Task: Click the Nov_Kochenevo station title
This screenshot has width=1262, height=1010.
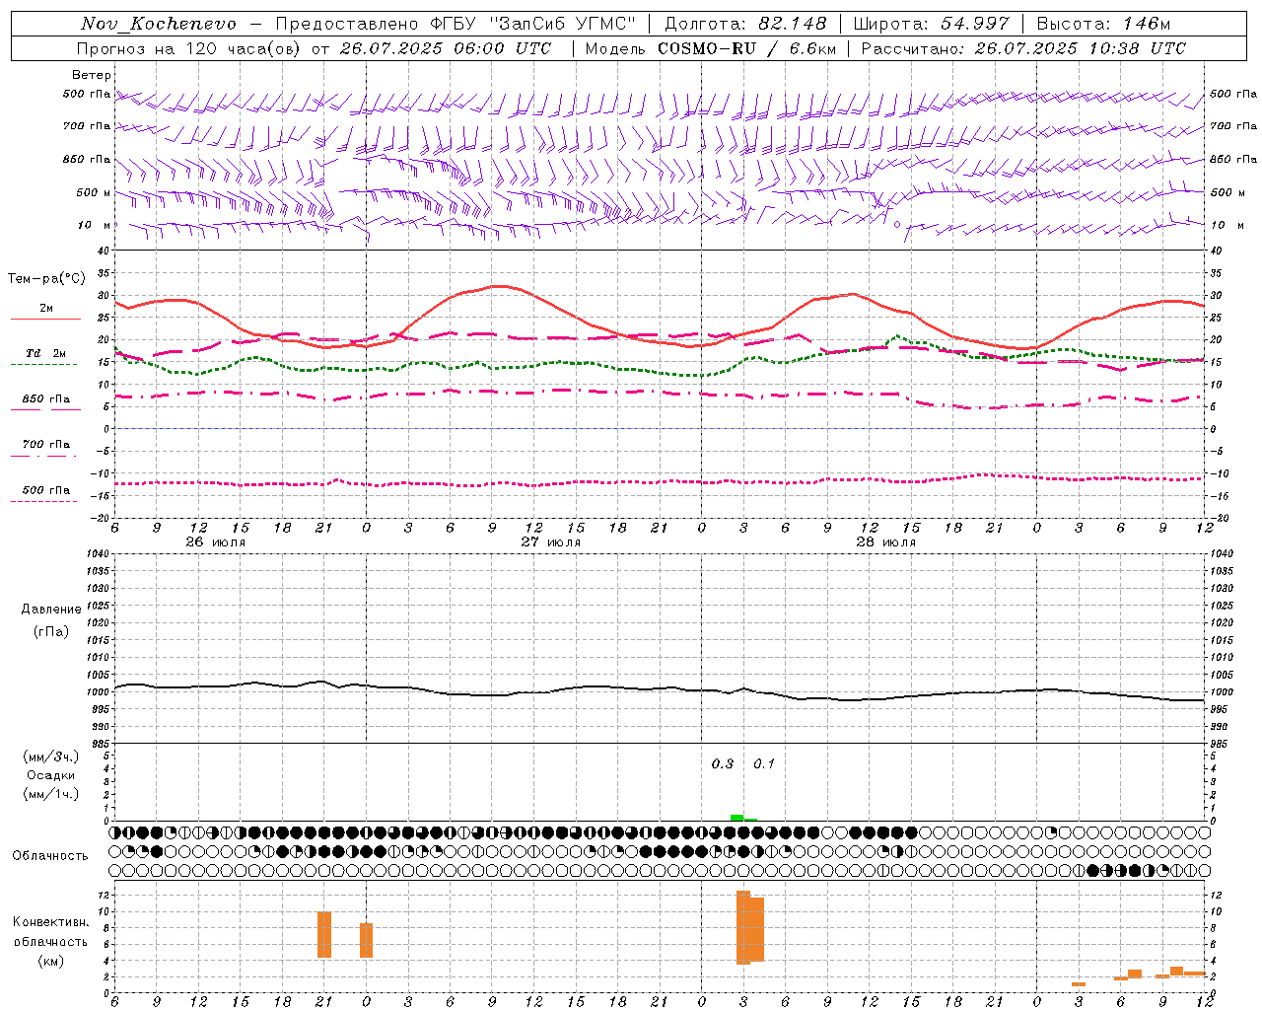Action: click(159, 24)
